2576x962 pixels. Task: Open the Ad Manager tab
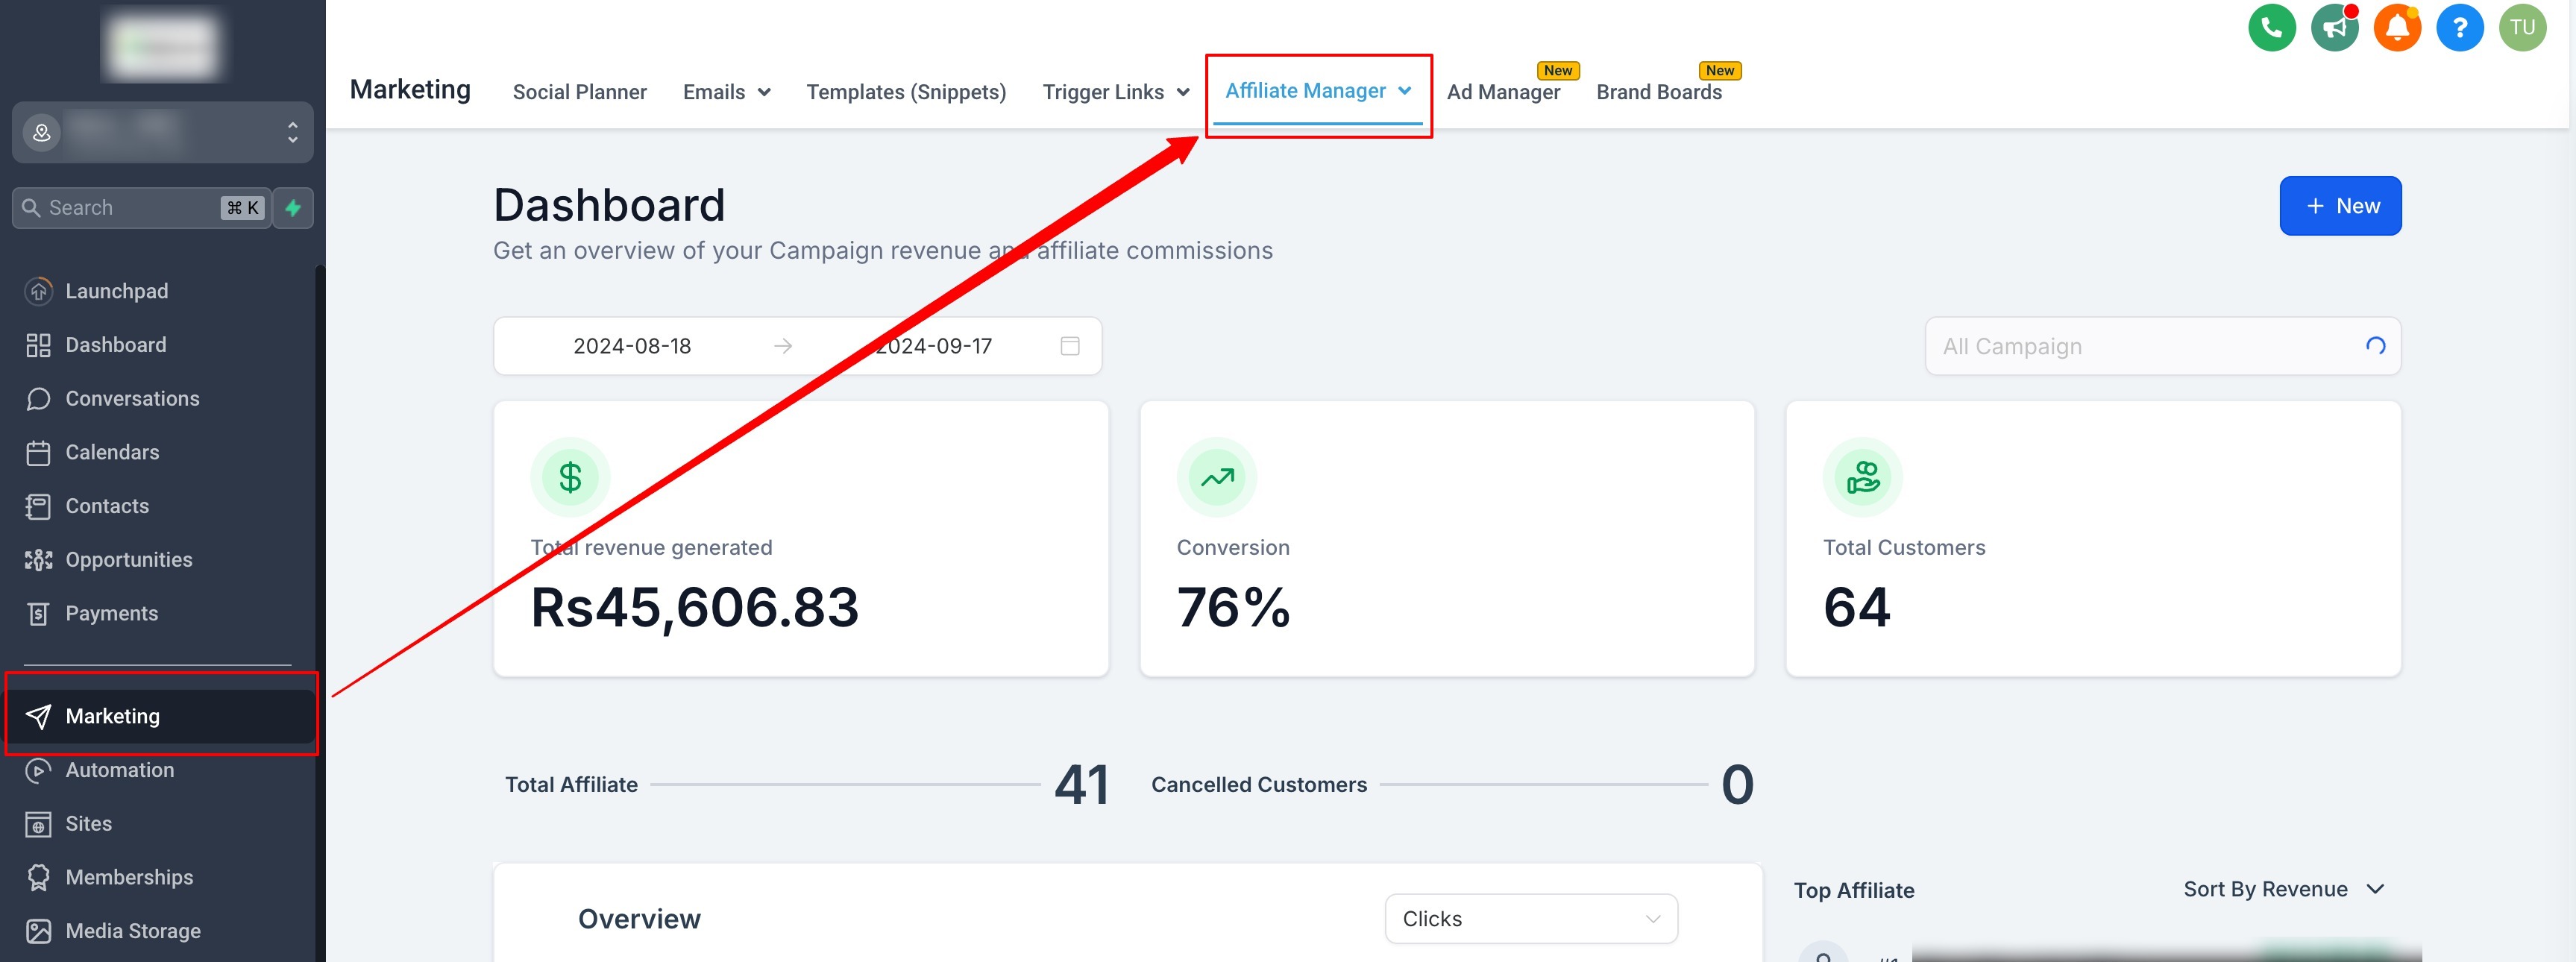[1502, 92]
